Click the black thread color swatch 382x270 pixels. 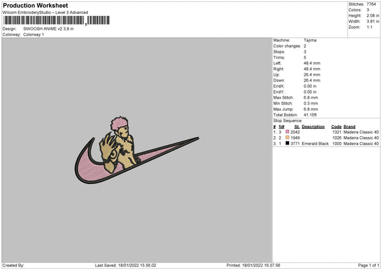pyautogui.click(x=288, y=143)
